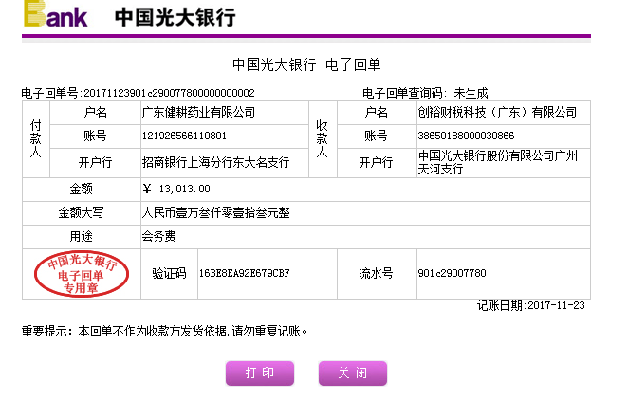Click the 流水号 label cell
The image size is (628, 400).
tap(376, 274)
